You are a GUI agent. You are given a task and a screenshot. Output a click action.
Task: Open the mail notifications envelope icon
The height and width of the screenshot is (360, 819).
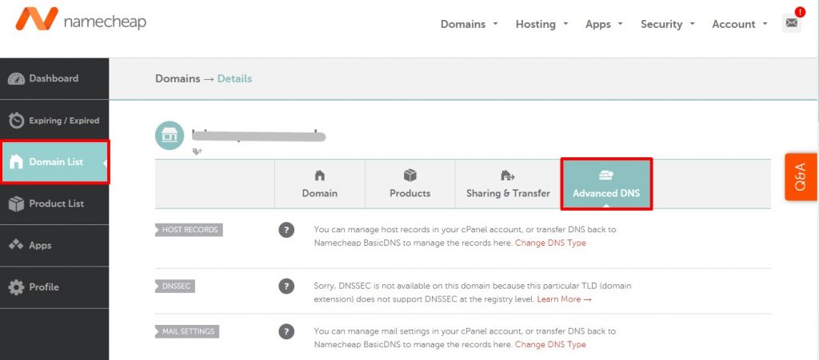(x=791, y=23)
